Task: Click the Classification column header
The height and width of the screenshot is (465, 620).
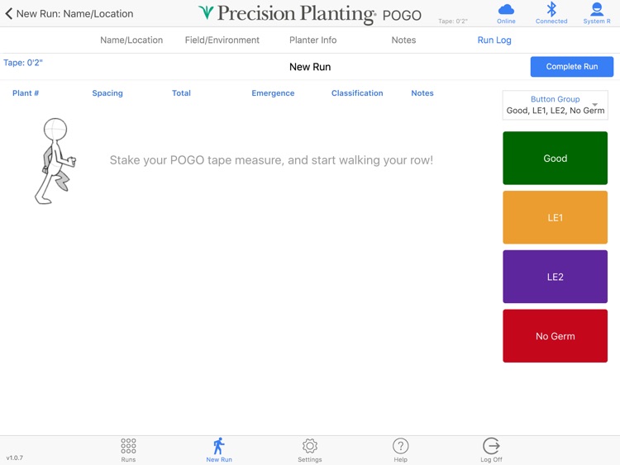Action: [357, 93]
